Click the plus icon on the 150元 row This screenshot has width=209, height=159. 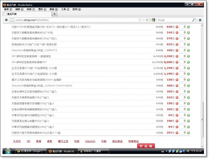[x=189, y=80]
